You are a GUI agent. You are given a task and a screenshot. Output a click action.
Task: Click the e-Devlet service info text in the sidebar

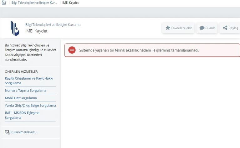coord(27,52)
